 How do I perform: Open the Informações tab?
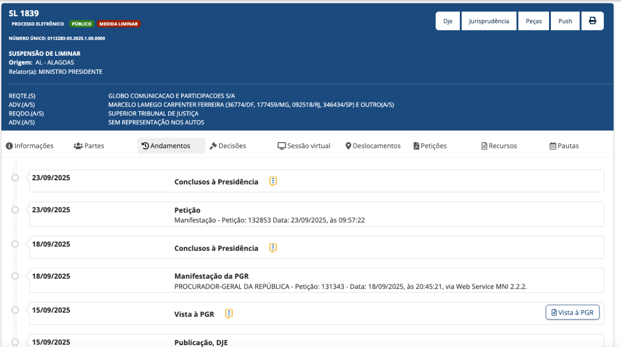30,146
